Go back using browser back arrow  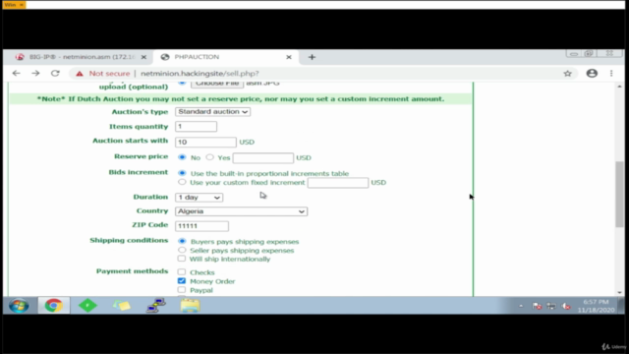pyautogui.click(x=16, y=74)
